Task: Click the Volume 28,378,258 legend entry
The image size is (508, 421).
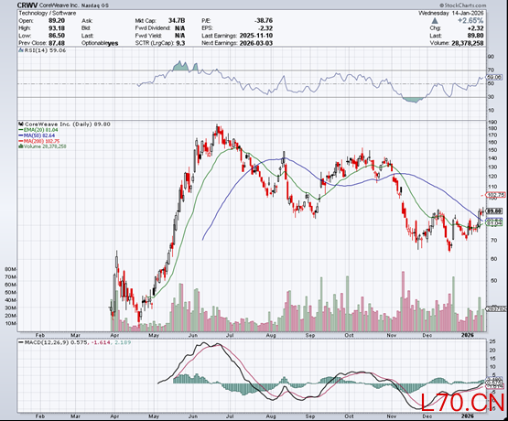Action: pos(42,146)
